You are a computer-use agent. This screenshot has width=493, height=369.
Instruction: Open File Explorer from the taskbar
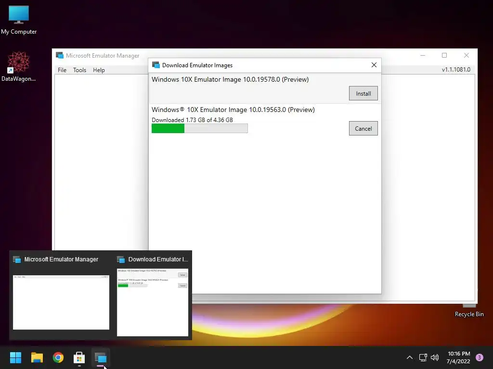coord(37,357)
